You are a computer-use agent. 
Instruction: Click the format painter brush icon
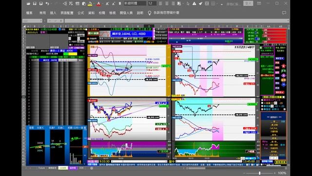[x=200, y=3]
